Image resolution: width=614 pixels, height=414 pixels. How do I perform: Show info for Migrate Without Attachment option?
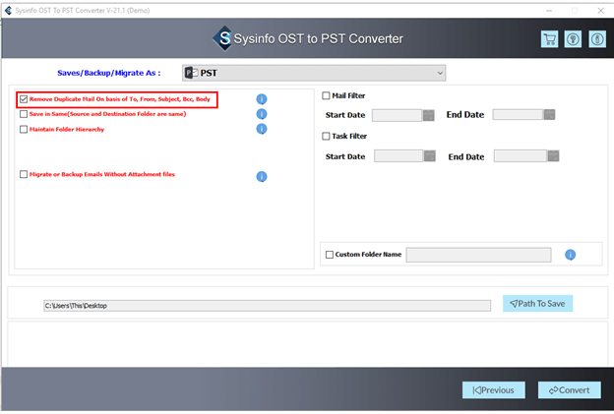(x=262, y=176)
